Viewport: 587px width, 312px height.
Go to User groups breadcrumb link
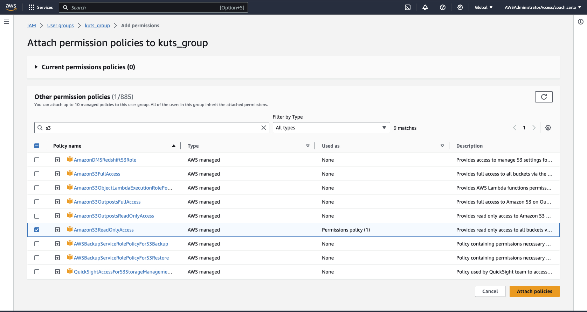(60, 26)
